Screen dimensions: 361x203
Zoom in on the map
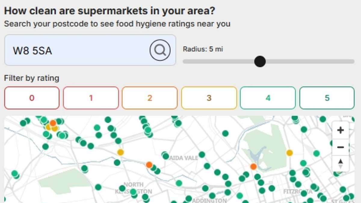pyautogui.click(x=340, y=130)
